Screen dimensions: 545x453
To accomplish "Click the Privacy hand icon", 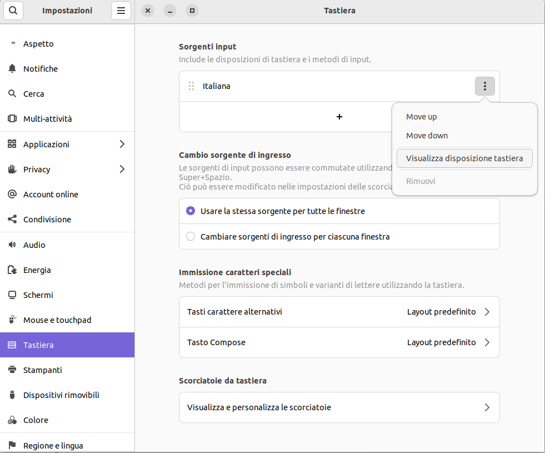I will pyautogui.click(x=12, y=169).
